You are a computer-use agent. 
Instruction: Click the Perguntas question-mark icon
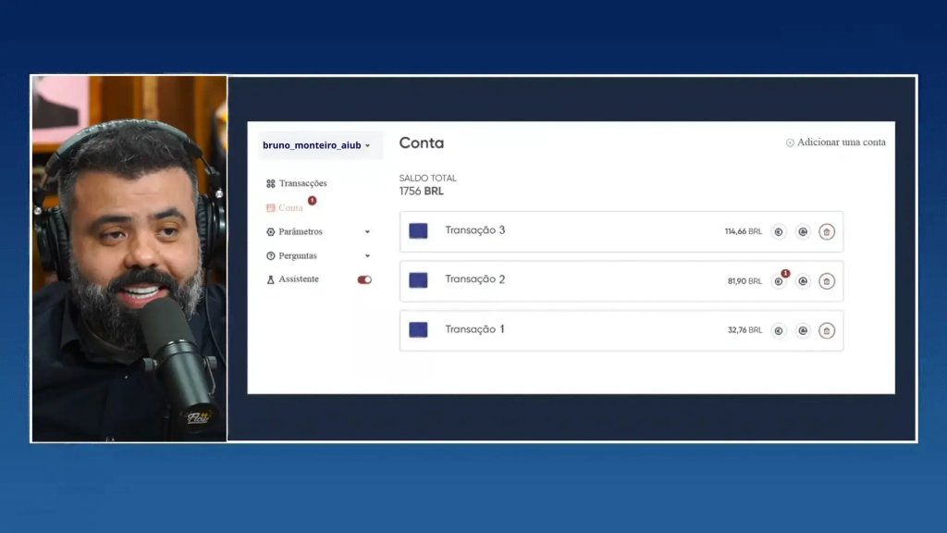point(271,256)
